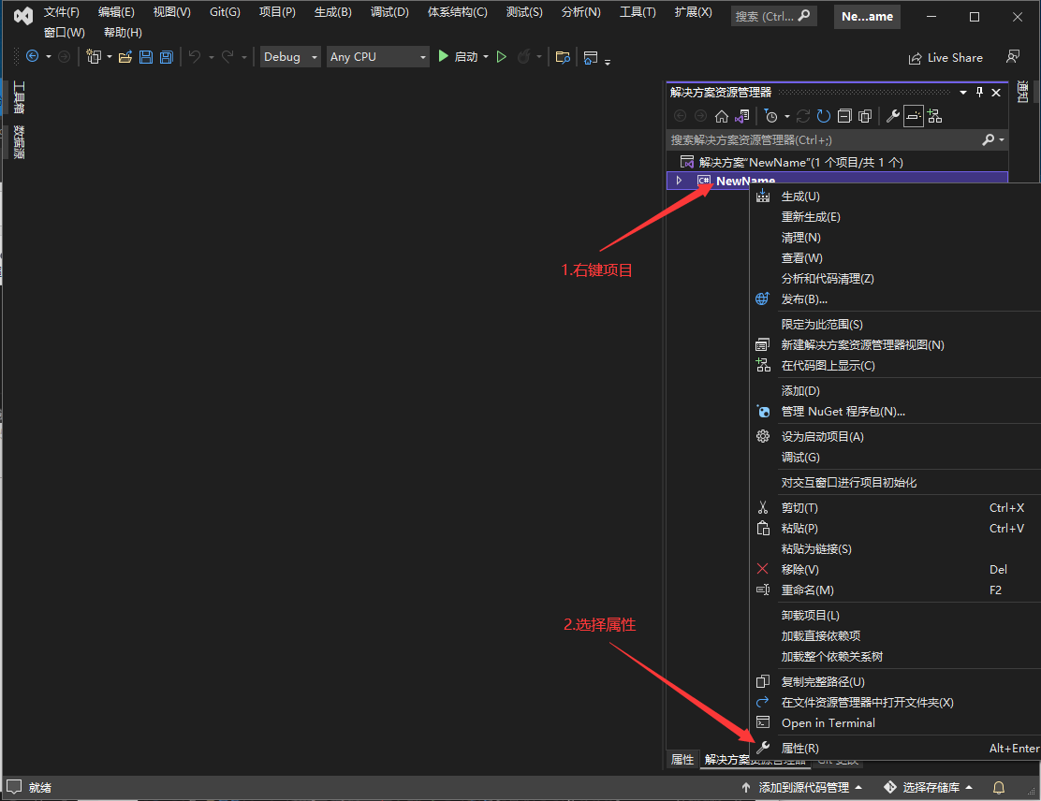Viewport: 1041px width, 801px height.
Task: Toggle Show All Files in Solution Explorer
Action: [864, 115]
